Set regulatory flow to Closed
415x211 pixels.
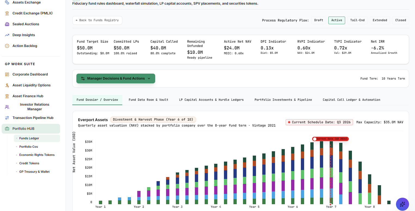[x=401, y=20]
